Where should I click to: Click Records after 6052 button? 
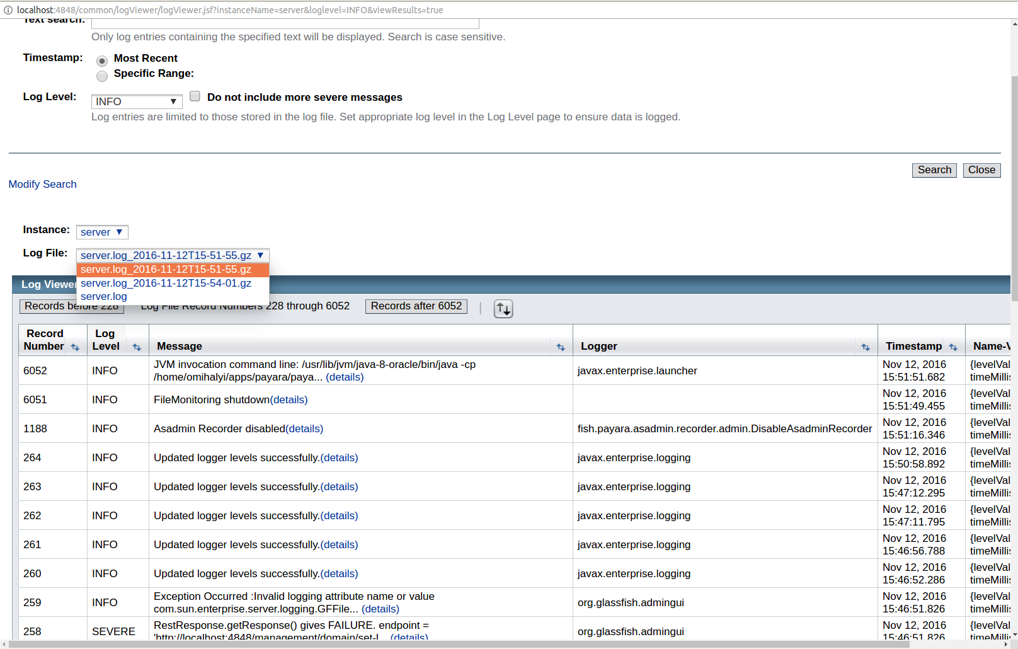[x=416, y=306]
